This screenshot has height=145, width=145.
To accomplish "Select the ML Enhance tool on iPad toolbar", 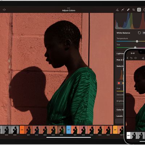I will (117, 10).
